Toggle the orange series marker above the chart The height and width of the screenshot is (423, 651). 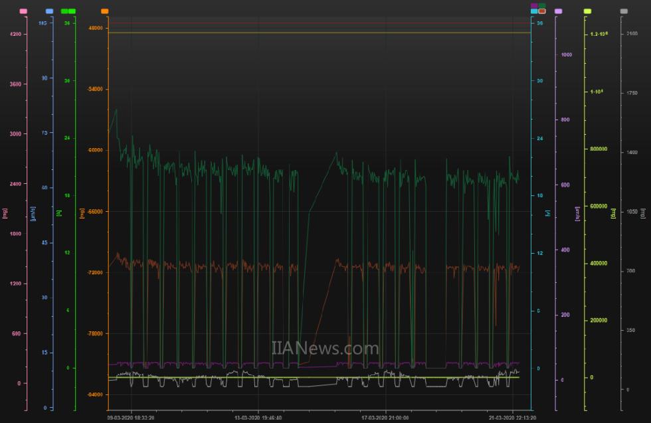[x=105, y=11]
